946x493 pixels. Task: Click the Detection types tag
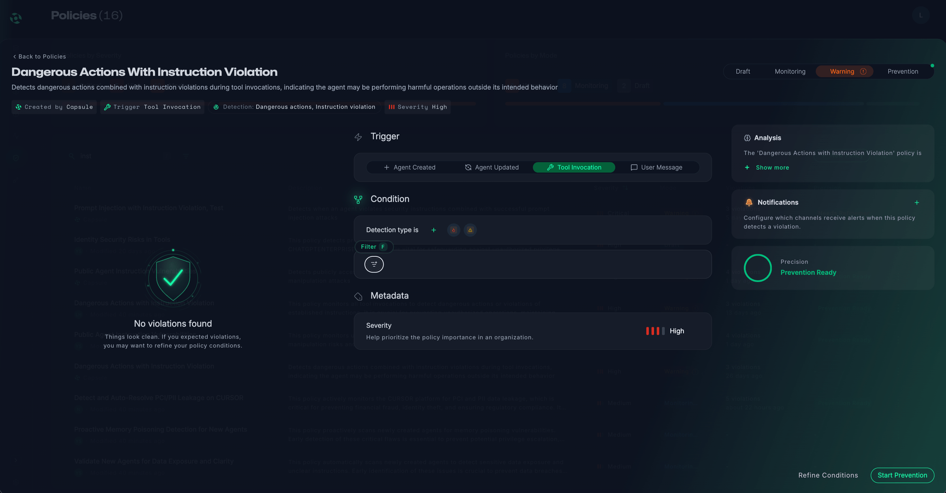click(294, 107)
